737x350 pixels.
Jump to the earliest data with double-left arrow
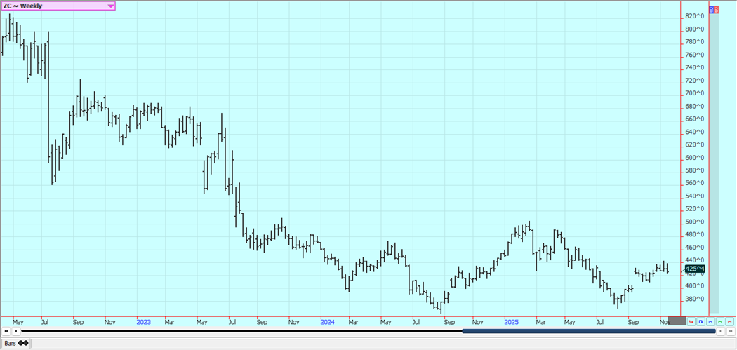[6, 331]
